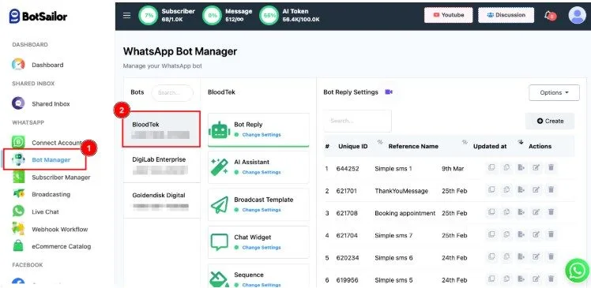Screen dimensions: 591x288
Task: Click the Create button
Action: click(x=550, y=121)
